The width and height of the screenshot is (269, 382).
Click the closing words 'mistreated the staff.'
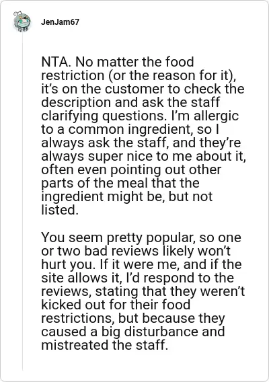pyautogui.click(x=104, y=345)
